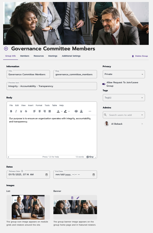Open the Tag(s) dropdown
The height and width of the screenshot is (233, 153).
tap(124, 97)
